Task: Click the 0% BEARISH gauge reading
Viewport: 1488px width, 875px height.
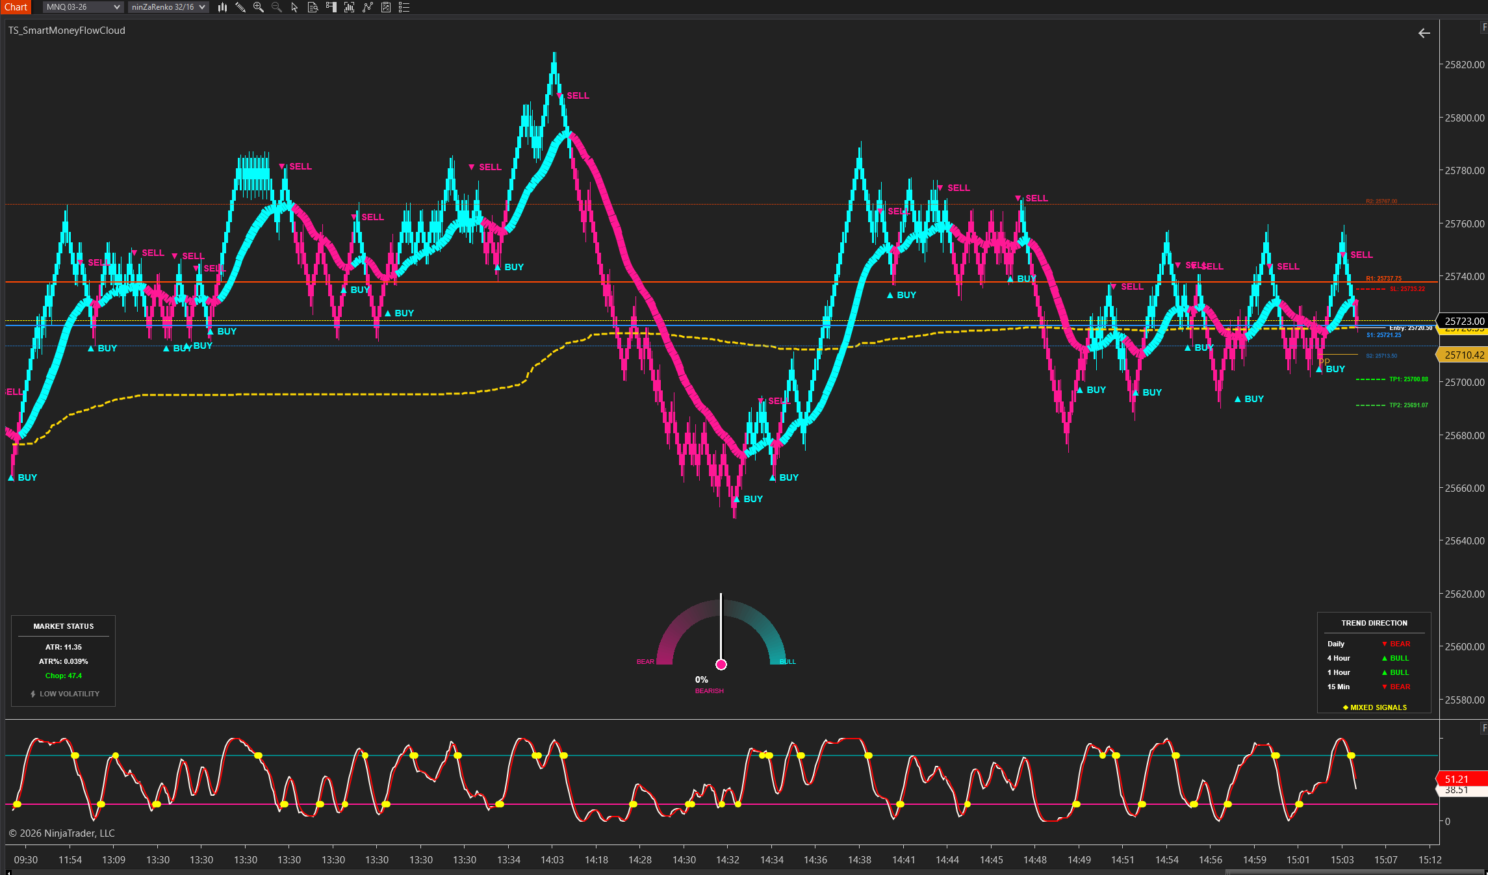Action: [x=709, y=685]
